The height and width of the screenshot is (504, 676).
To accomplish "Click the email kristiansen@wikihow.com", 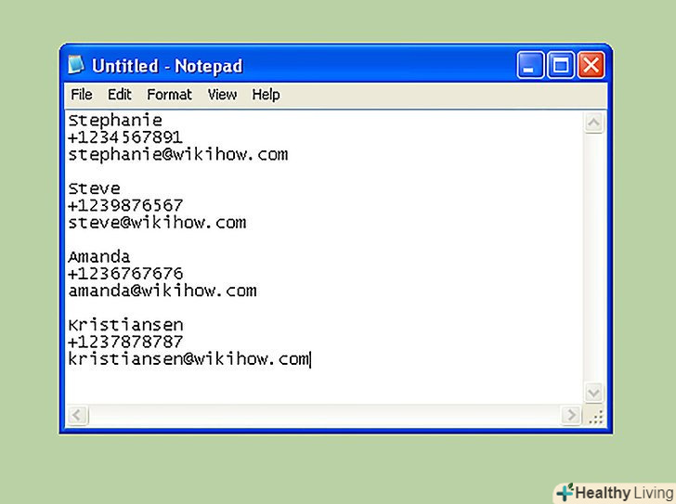I will click(x=188, y=359).
